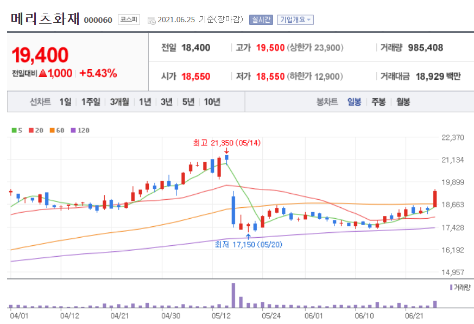Click the orange 60-day moving average swatch
The height and width of the screenshot is (324, 474).
click(x=52, y=130)
